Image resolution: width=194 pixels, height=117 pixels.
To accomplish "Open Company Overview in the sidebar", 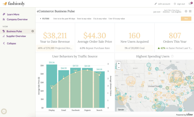I will point(17,19).
